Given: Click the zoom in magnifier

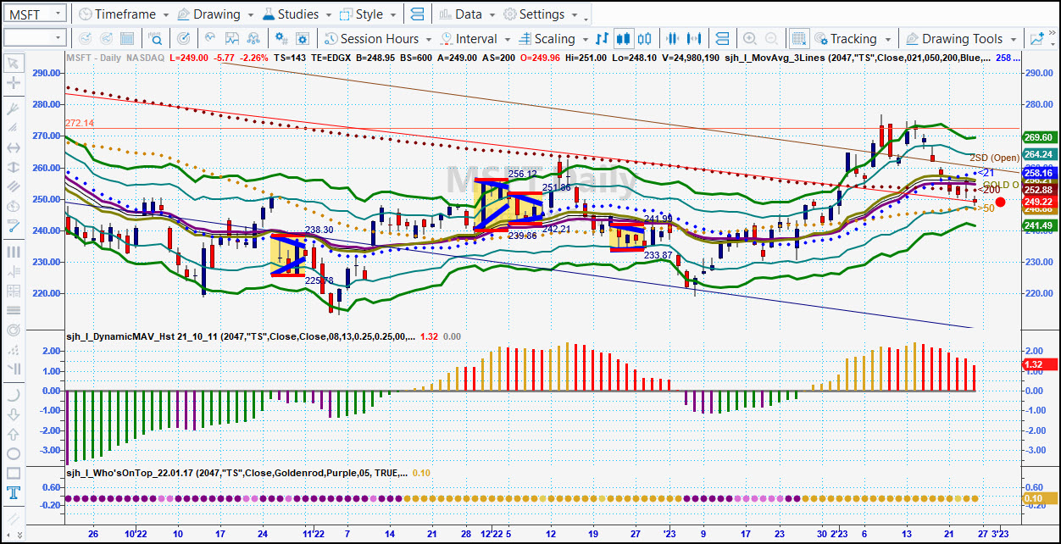Looking at the screenshot, I should point(750,39).
